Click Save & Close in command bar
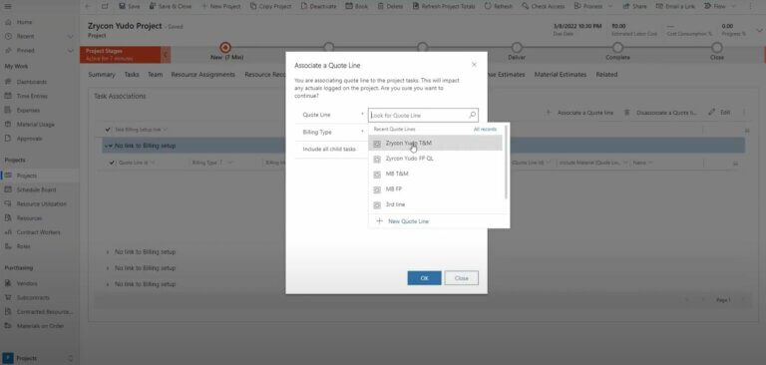 click(171, 6)
